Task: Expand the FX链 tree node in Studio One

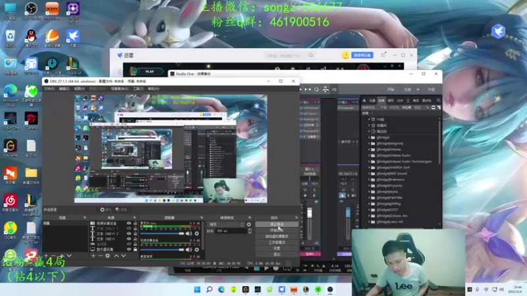Action: click(x=369, y=120)
